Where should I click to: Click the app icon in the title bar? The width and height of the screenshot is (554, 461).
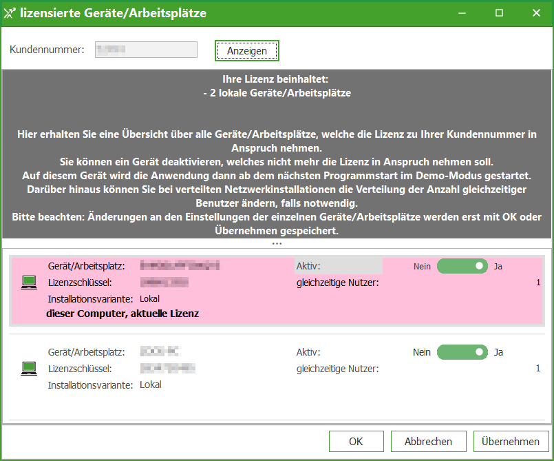(x=10, y=12)
